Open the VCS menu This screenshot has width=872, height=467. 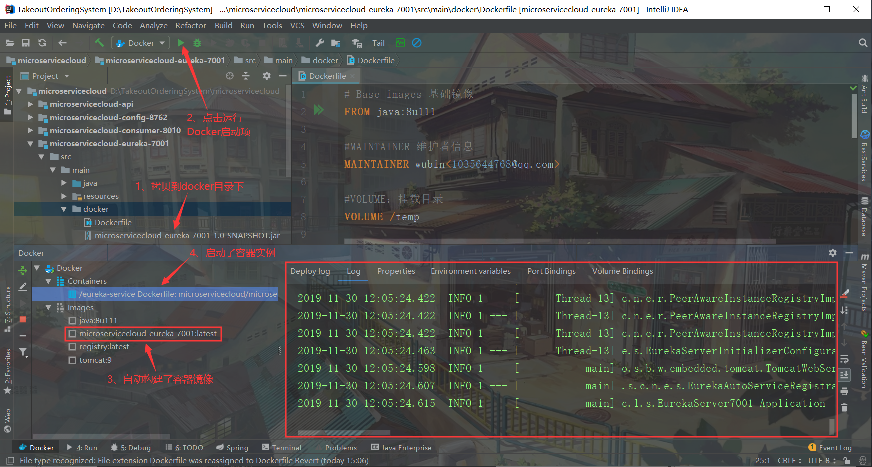(297, 25)
